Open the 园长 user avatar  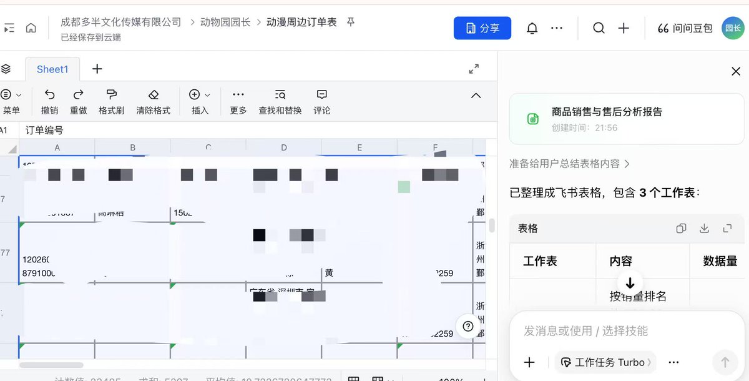733,28
